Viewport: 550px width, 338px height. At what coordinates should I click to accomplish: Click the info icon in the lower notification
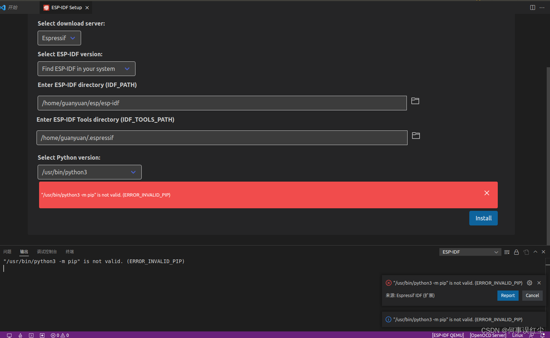pos(389,319)
